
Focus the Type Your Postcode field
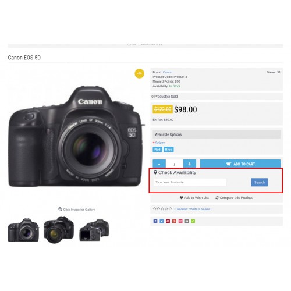coord(190,182)
